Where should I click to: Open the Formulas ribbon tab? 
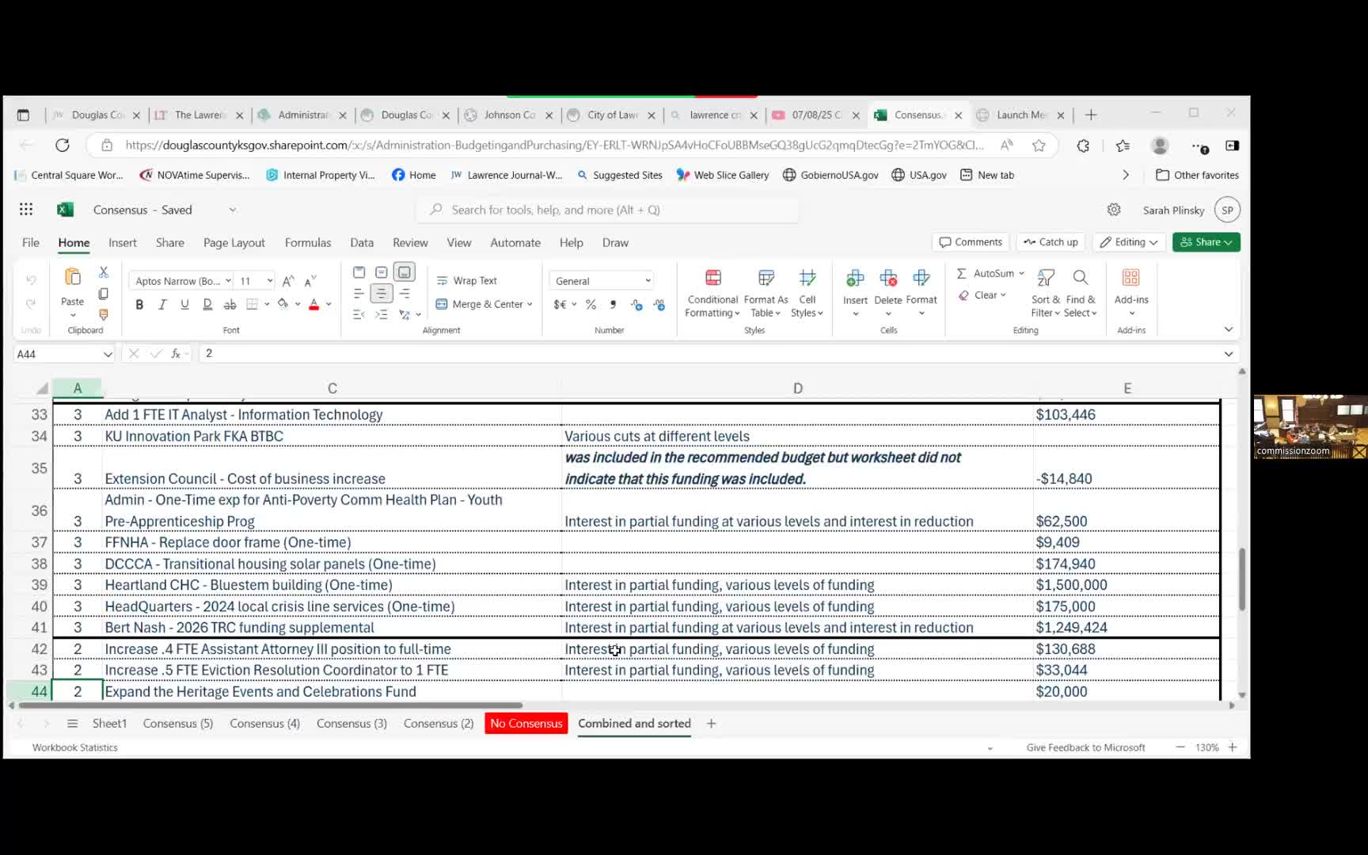tap(308, 243)
